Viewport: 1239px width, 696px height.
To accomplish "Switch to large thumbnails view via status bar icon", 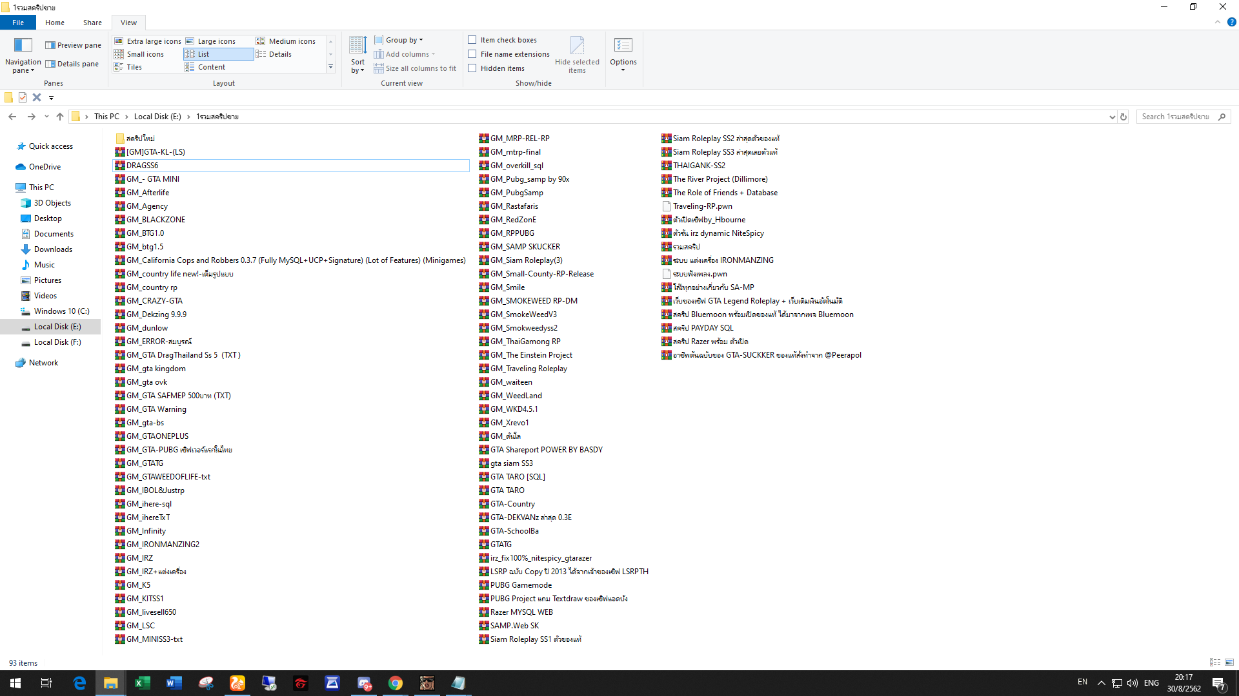I will click(x=1229, y=662).
